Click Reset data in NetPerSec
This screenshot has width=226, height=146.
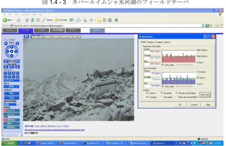tap(205, 95)
